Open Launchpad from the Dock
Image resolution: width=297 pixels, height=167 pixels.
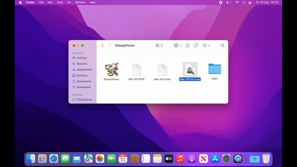click(42, 159)
